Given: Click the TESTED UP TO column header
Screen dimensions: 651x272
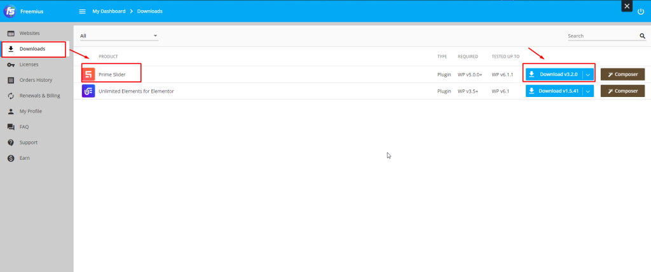Looking at the screenshot, I should (505, 56).
